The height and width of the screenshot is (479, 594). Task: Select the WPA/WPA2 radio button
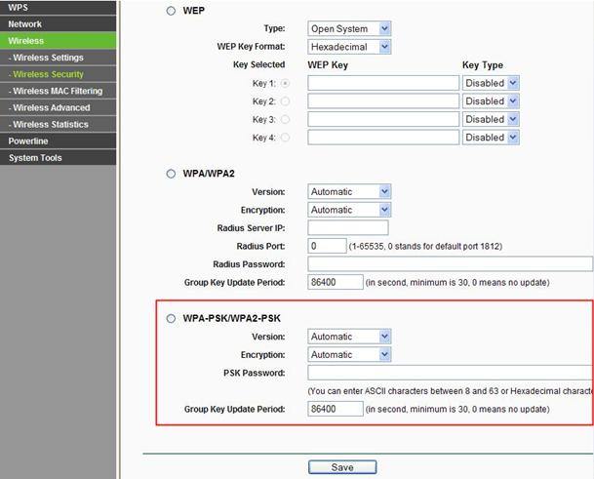tap(171, 174)
